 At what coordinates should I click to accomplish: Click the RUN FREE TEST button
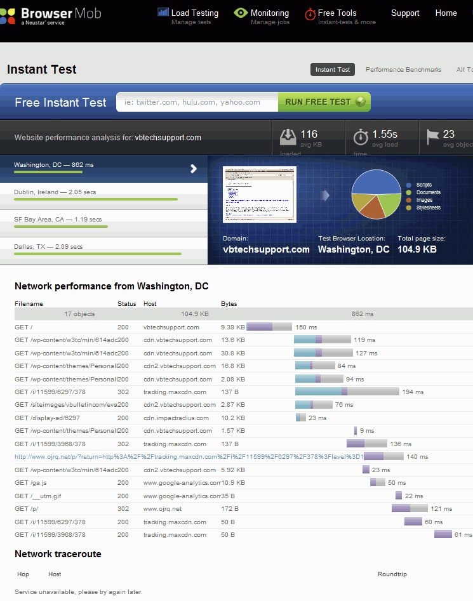(324, 102)
